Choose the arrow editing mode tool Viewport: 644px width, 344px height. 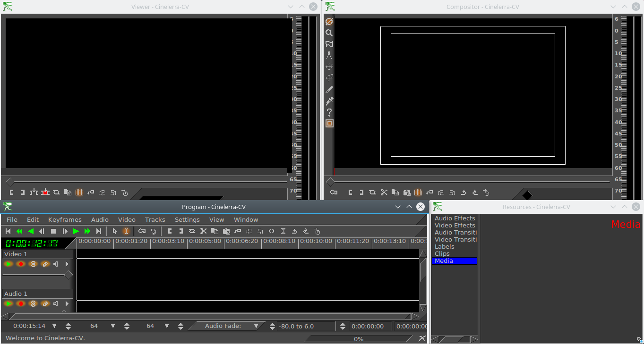pyautogui.click(x=114, y=231)
